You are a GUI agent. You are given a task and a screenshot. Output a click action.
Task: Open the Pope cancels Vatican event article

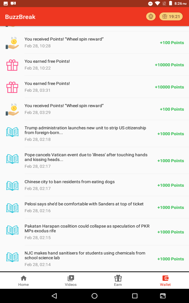point(86,157)
